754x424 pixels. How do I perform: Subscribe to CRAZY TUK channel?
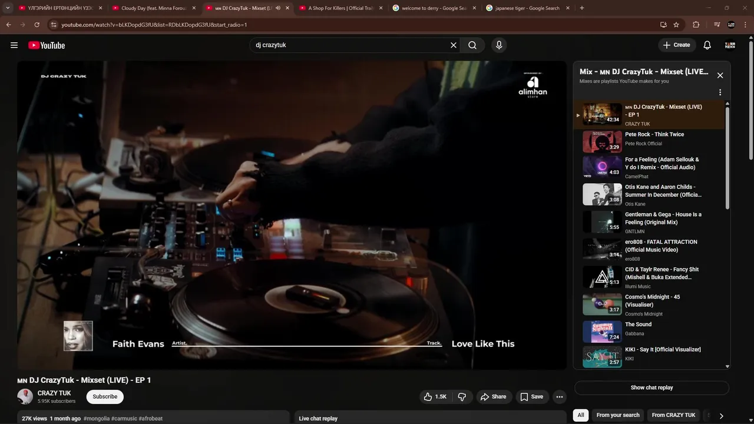point(105,397)
